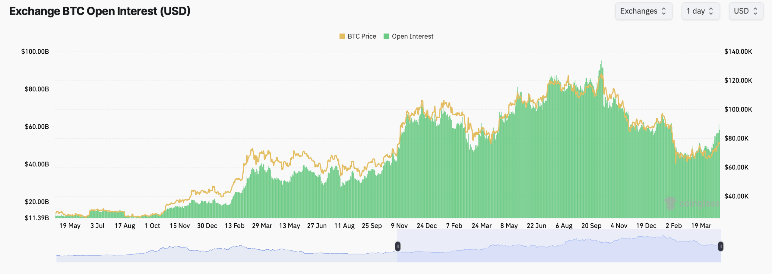772x274 pixels.
Task: Click the Exchanges selector up-down arrows
Action: (664, 11)
